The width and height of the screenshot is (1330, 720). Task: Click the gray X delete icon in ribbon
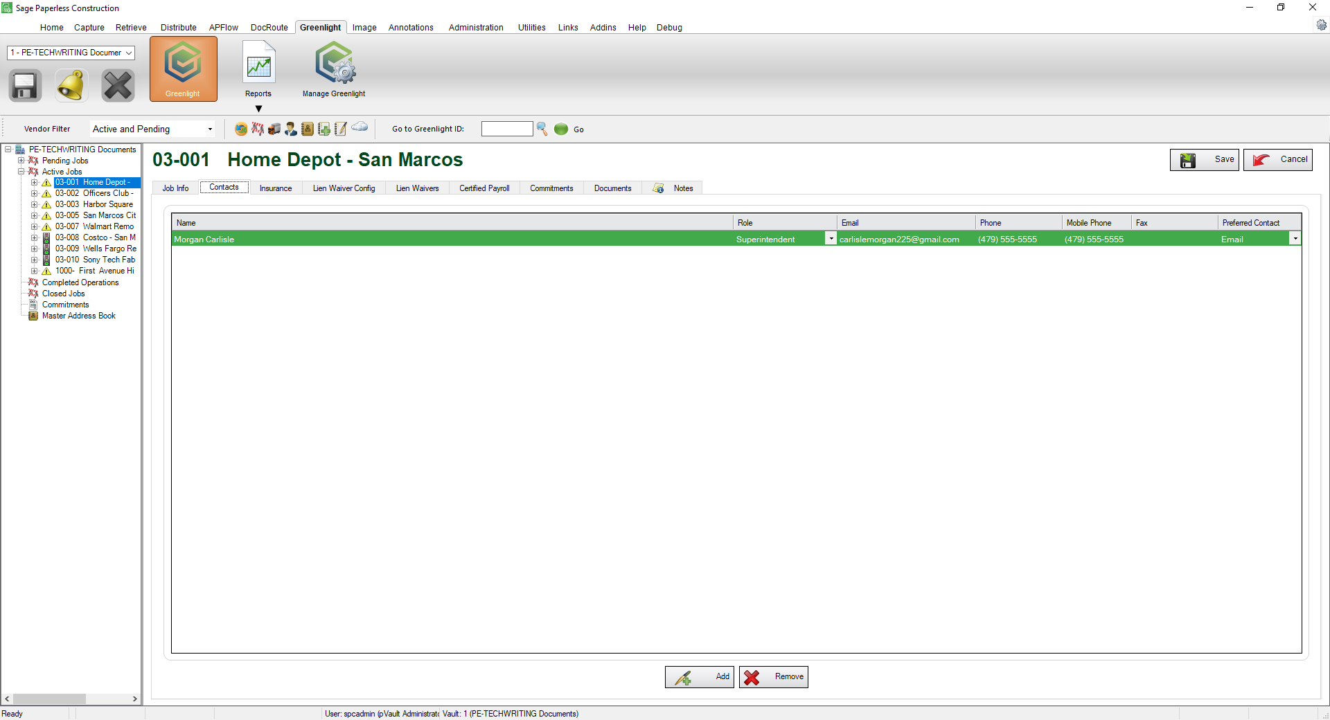(118, 86)
